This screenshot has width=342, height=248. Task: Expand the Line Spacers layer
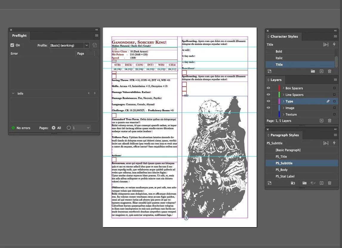(x=283, y=94)
